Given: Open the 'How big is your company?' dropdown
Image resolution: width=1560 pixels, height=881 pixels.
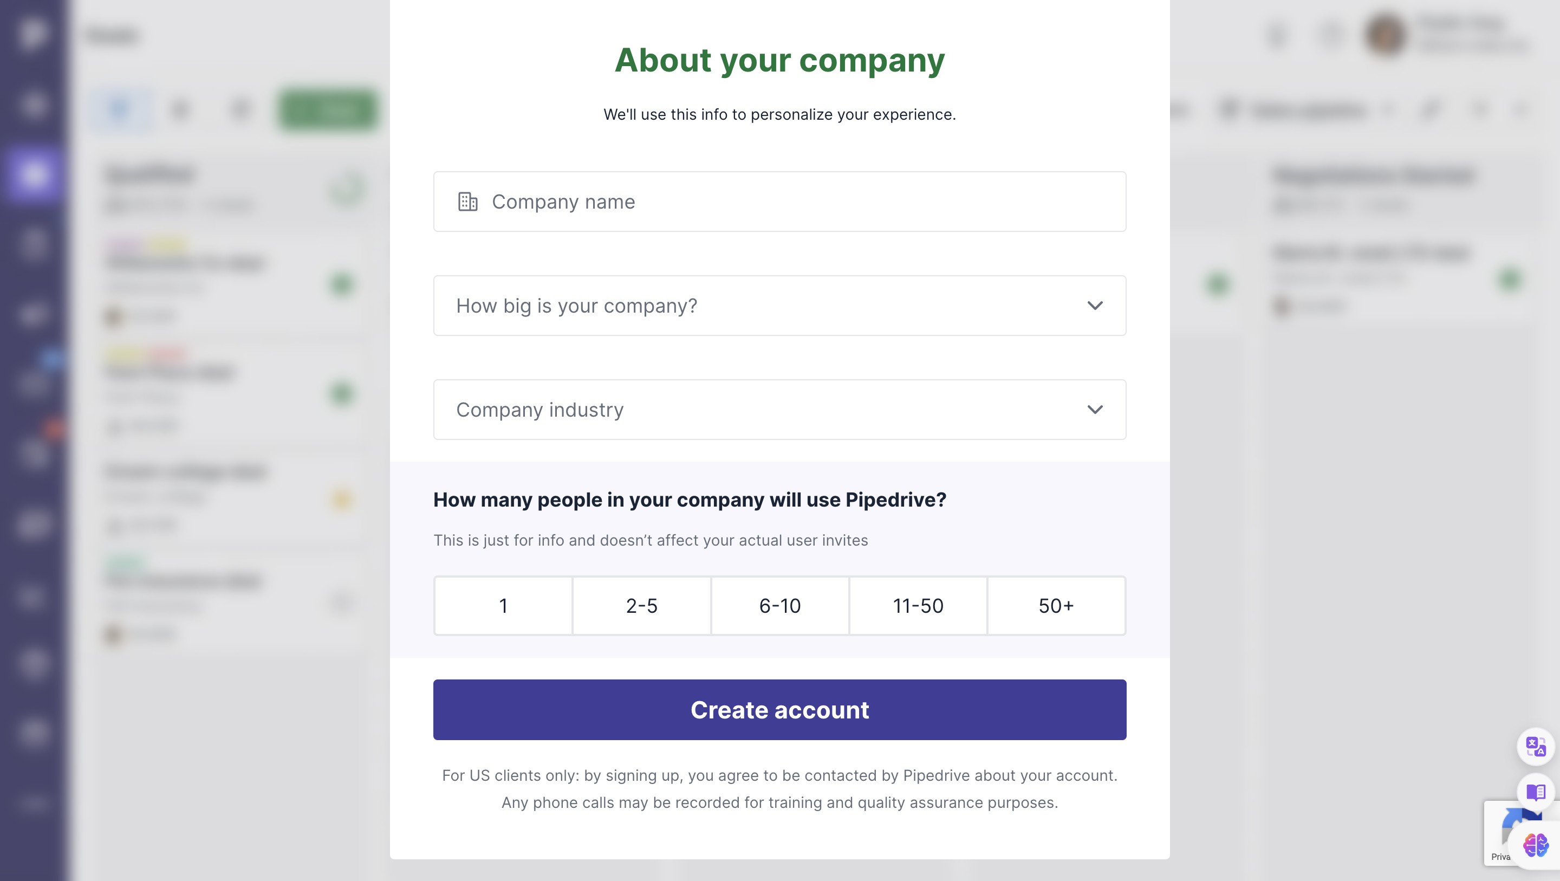Looking at the screenshot, I should tap(779, 306).
